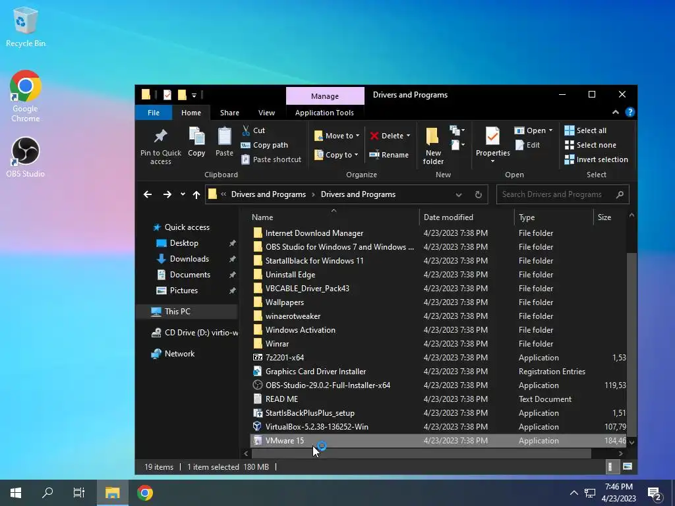Screen dimensions: 675x506
Task: Open Customize Quick Access Toolbar dropdown
Action: 194,95
